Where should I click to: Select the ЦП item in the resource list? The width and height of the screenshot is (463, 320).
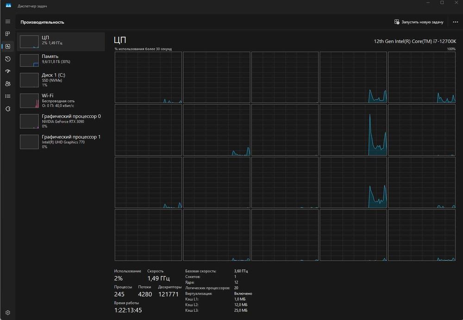[x=61, y=41]
